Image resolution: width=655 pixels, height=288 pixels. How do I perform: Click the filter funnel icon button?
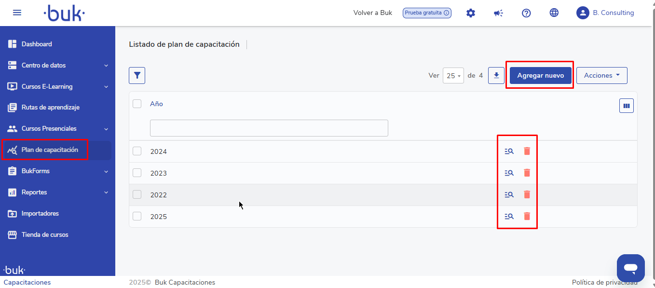tap(137, 75)
